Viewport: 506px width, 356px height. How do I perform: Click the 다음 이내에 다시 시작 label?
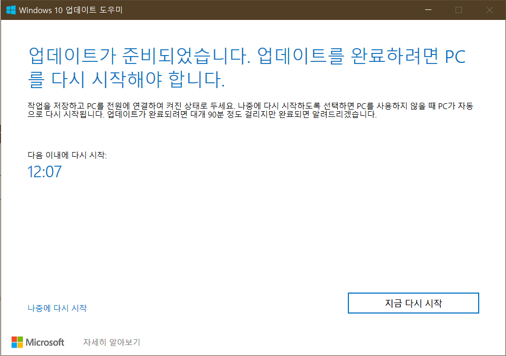(67, 155)
